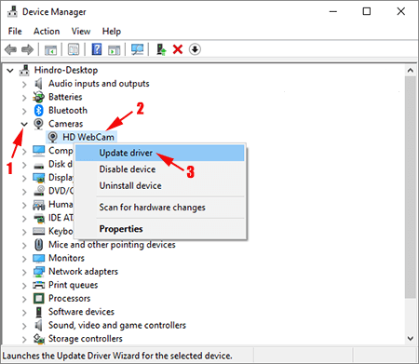419x364 pixels.
Task: Click the Batteries category icon
Action: [38, 97]
